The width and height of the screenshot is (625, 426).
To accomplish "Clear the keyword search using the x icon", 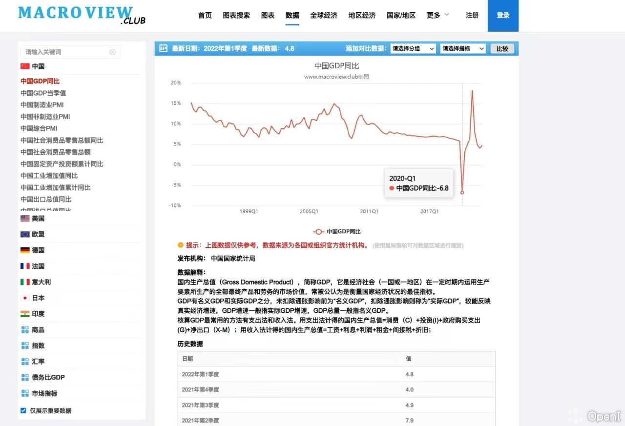I will tap(113, 52).
